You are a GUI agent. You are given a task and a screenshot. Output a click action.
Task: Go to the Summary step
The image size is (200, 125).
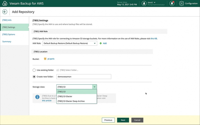click(x=14, y=41)
